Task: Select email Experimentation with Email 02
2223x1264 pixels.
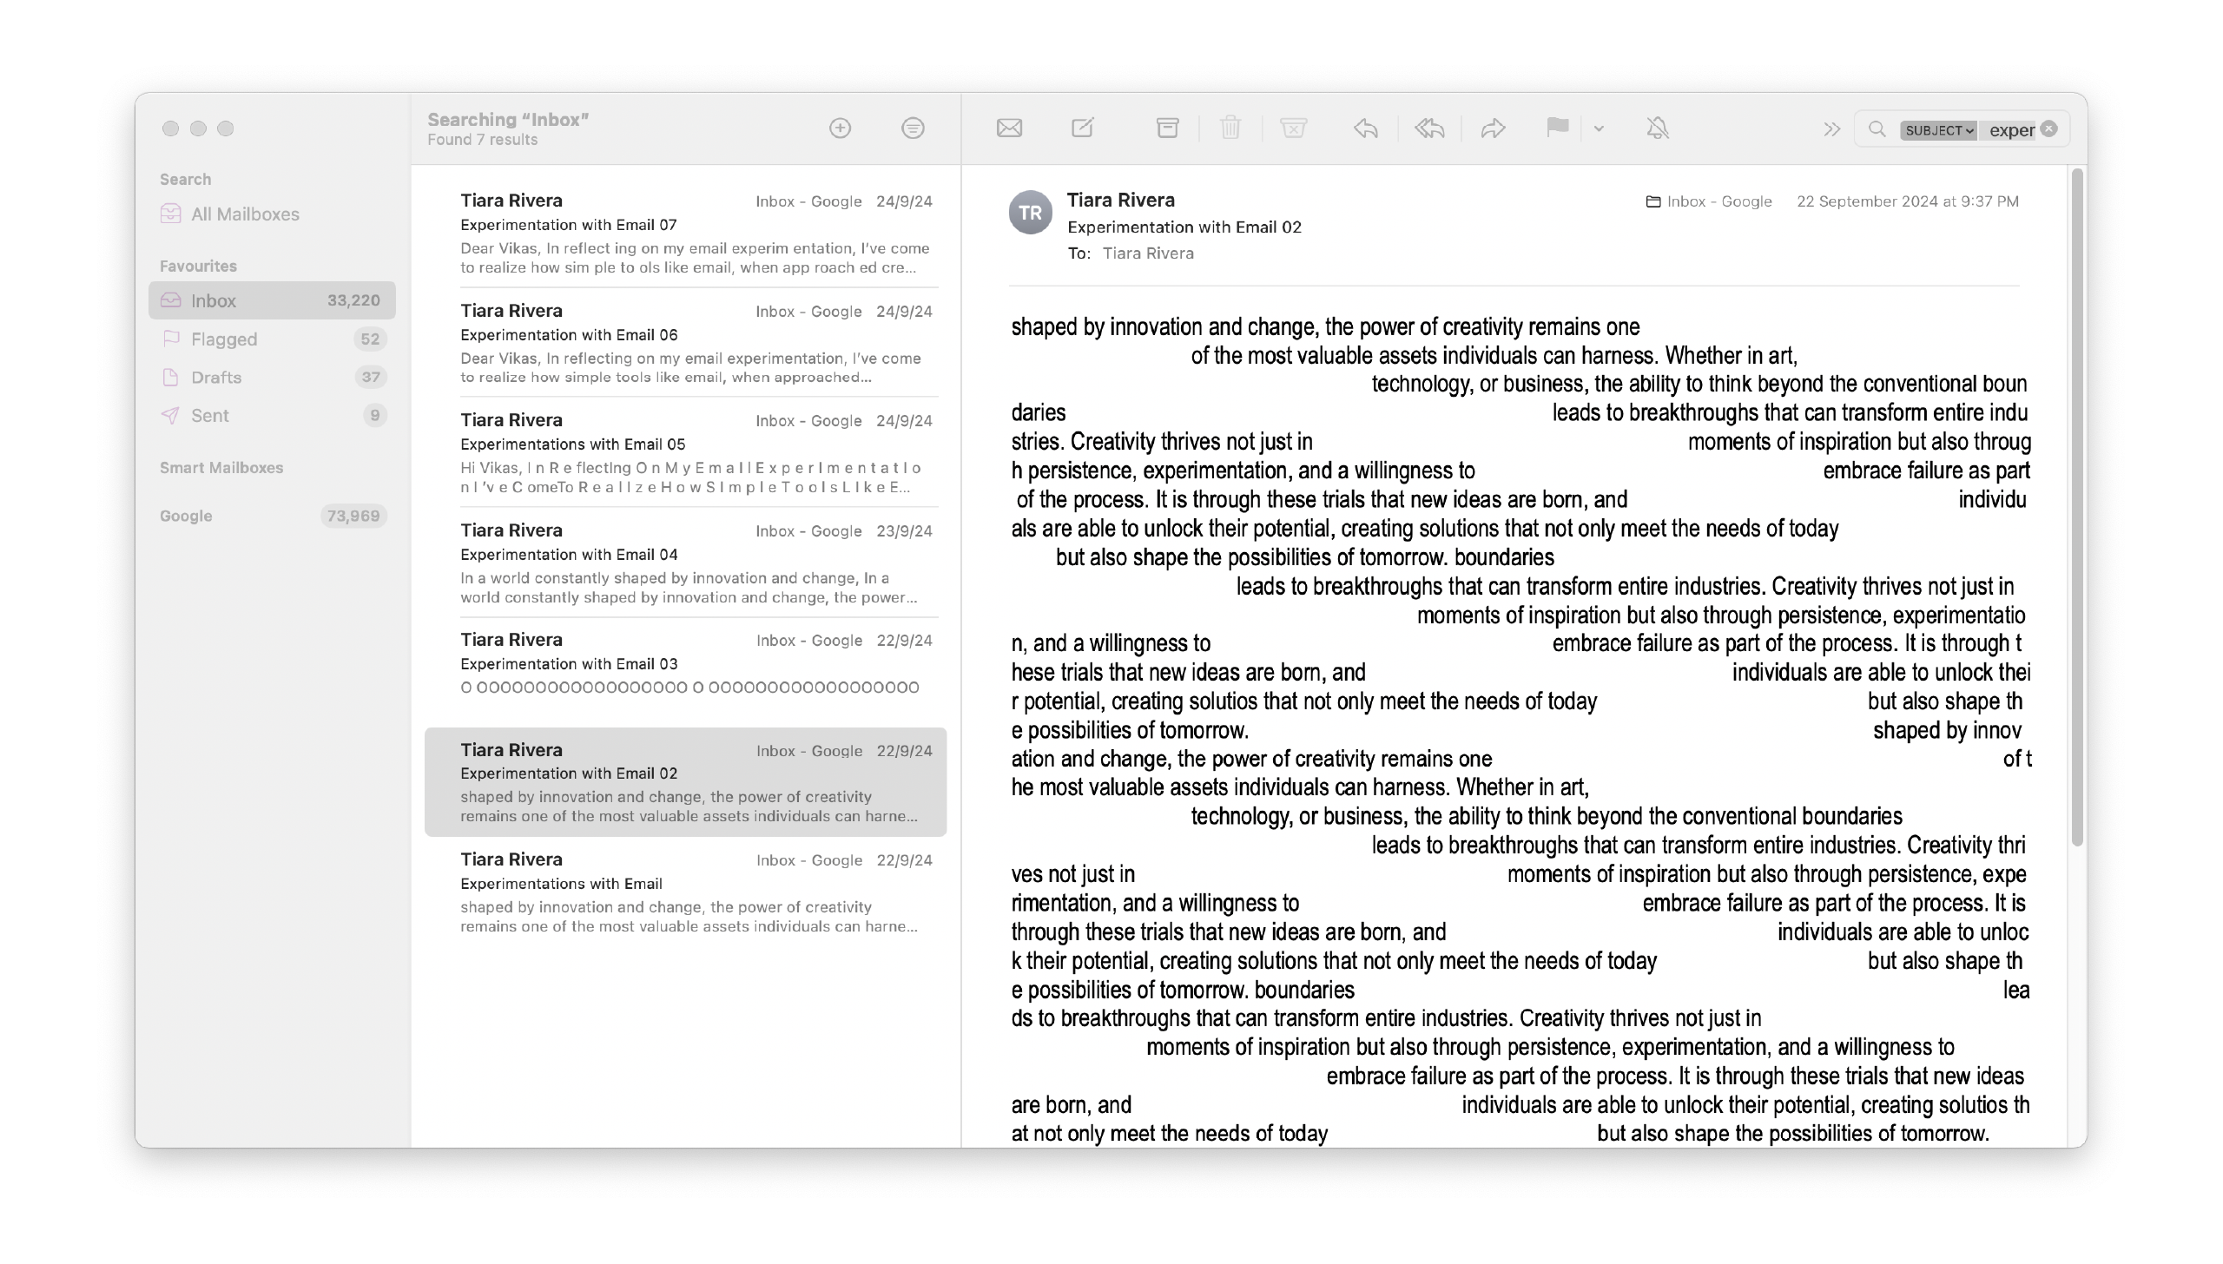Action: pyautogui.click(x=685, y=782)
